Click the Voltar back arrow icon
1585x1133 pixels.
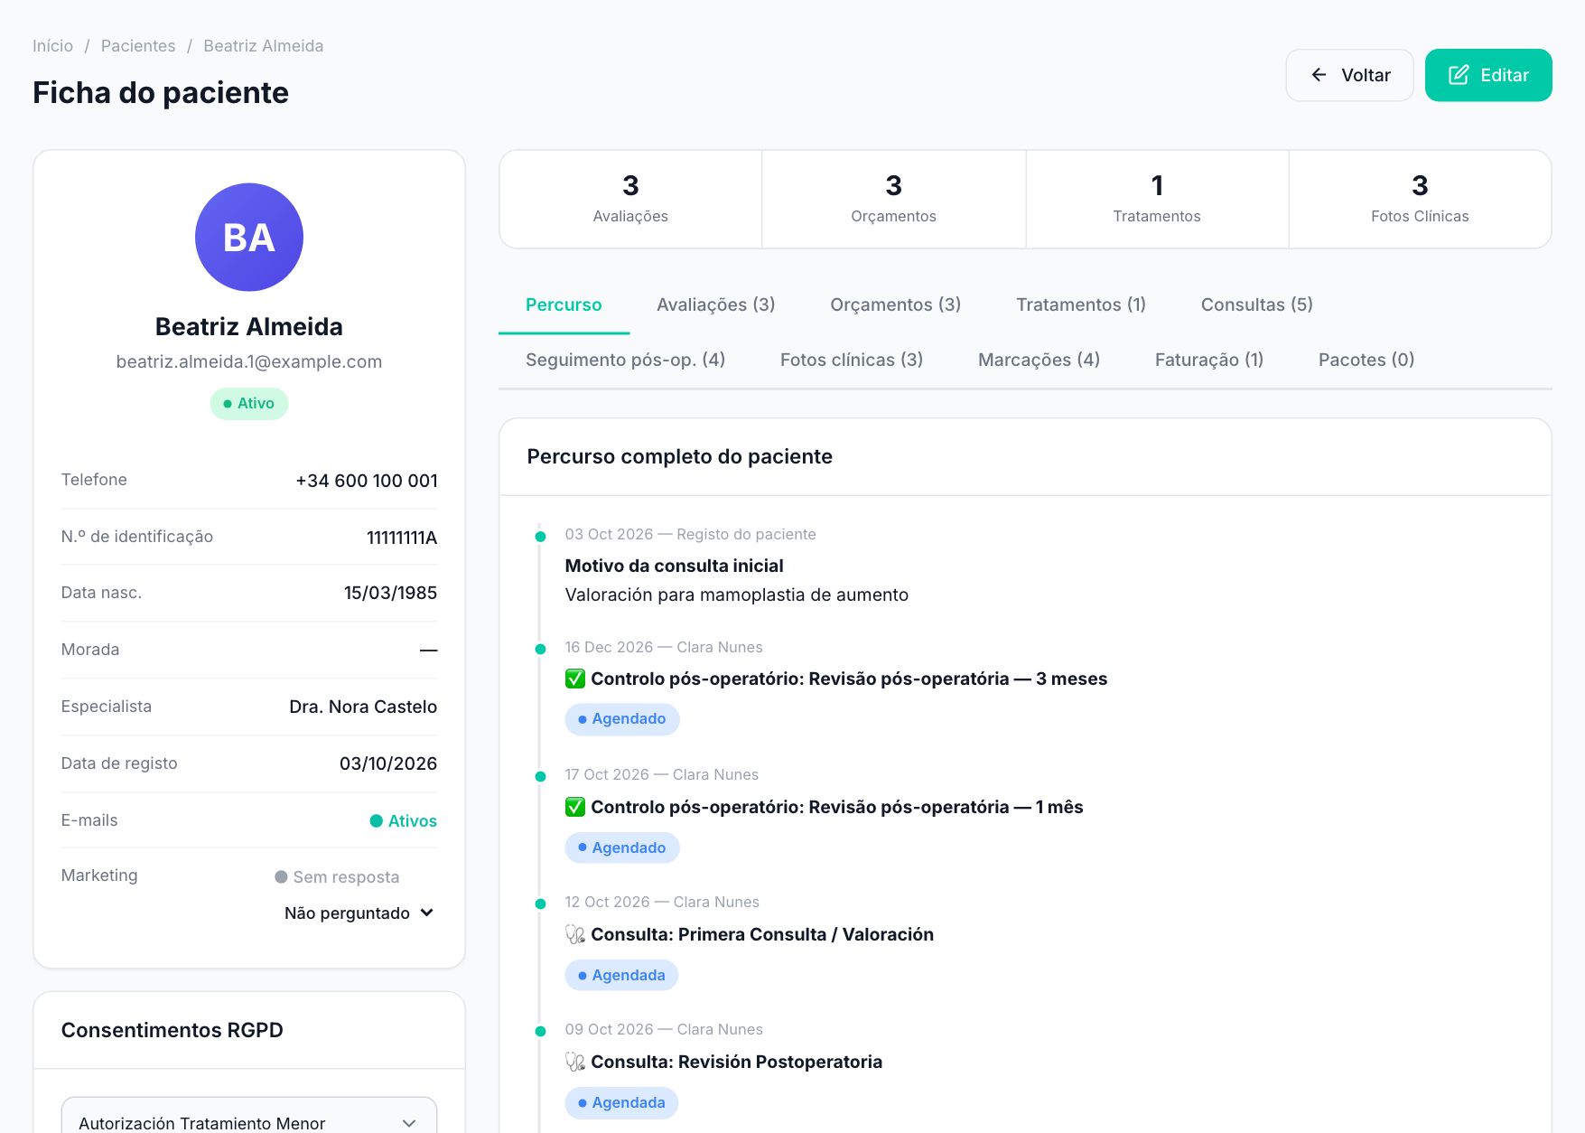1319,75
